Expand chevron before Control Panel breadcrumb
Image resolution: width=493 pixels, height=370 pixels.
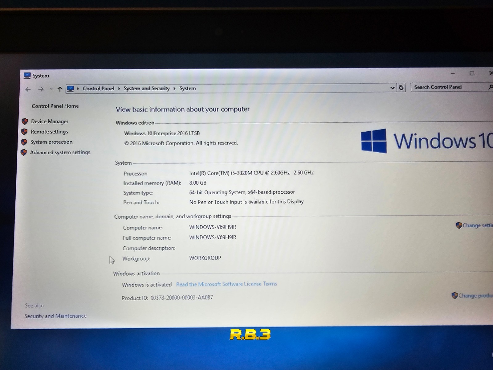(x=78, y=89)
